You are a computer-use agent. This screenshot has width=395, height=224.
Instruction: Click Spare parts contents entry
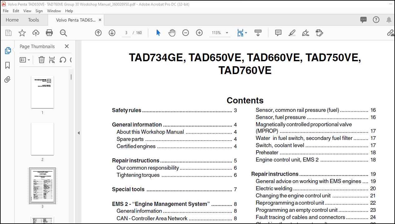coord(177,139)
